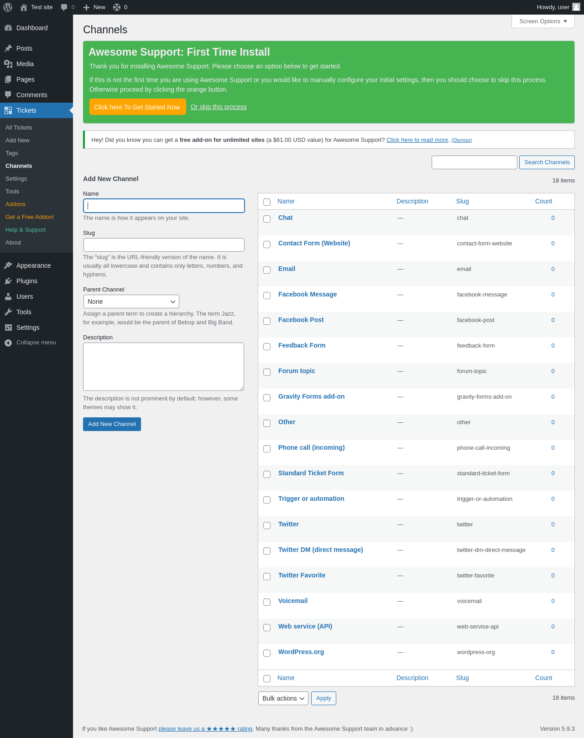Viewport: 584px width, 738px height.
Task: Submit with Add New Channel button
Action: click(x=112, y=424)
